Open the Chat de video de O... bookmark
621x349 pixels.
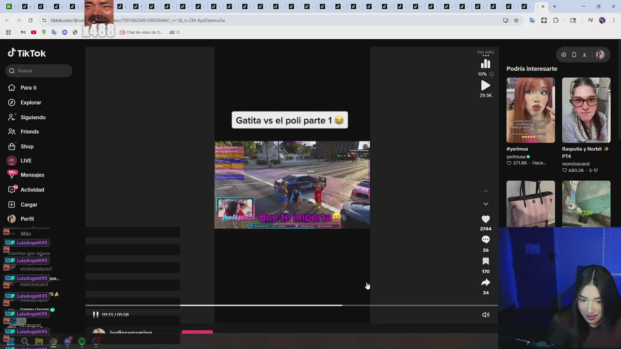click(x=141, y=32)
